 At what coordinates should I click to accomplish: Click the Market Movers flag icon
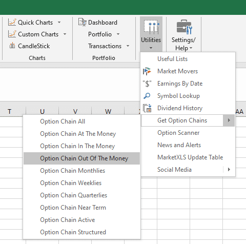tap(147, 71)
